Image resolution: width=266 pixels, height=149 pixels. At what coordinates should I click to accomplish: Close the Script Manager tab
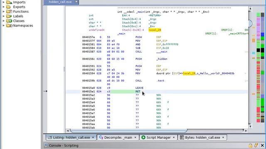(174, 137)
